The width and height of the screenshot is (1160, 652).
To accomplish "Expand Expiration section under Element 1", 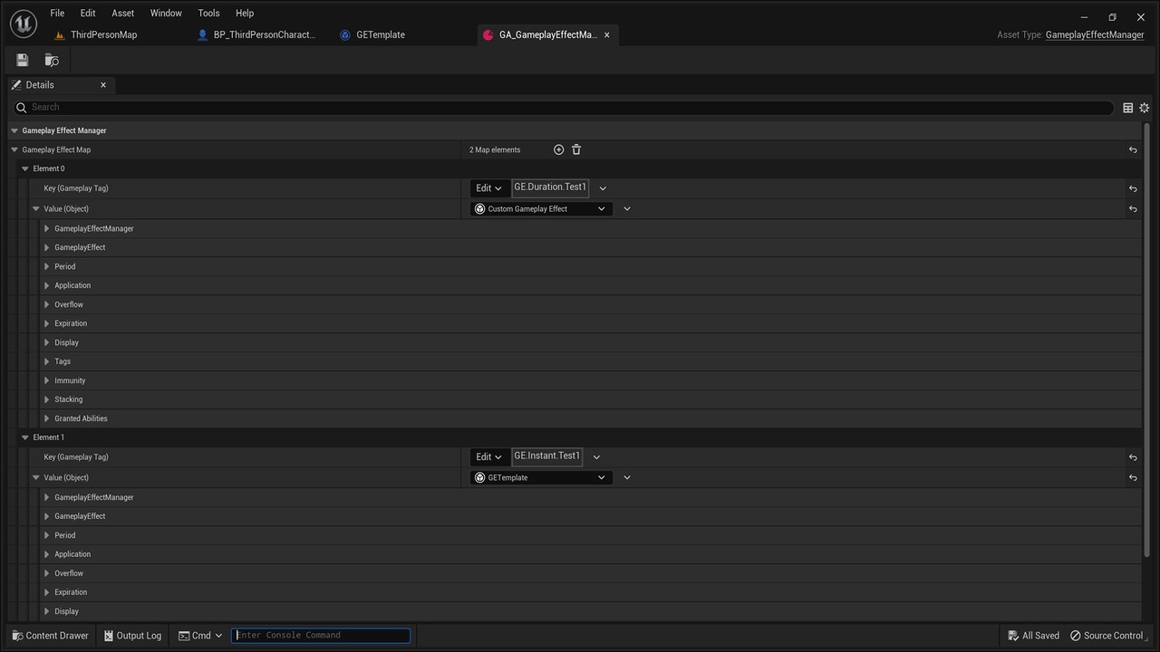I will (x=47, y=592).
